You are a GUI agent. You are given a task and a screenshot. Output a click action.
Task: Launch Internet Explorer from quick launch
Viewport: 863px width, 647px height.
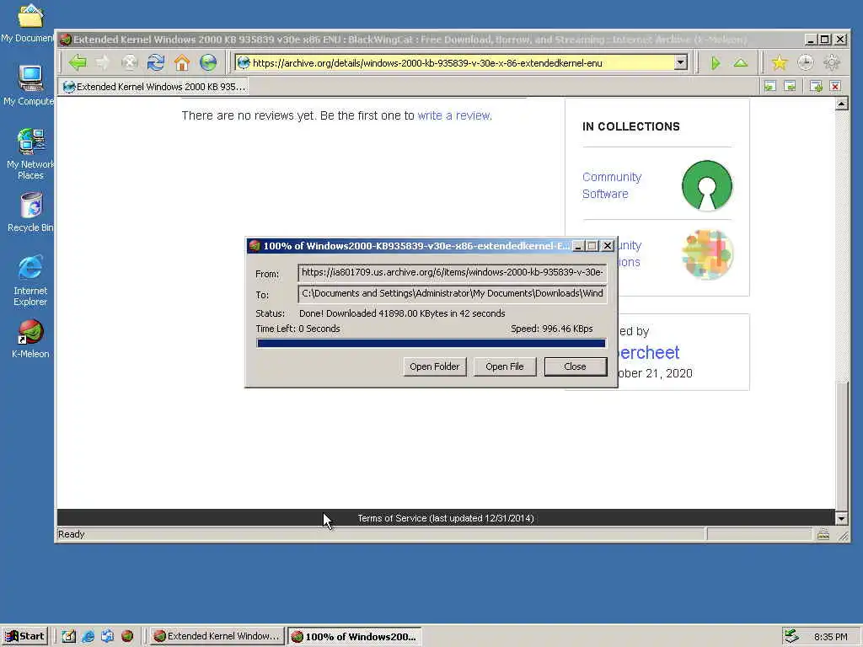click(88, 637)
